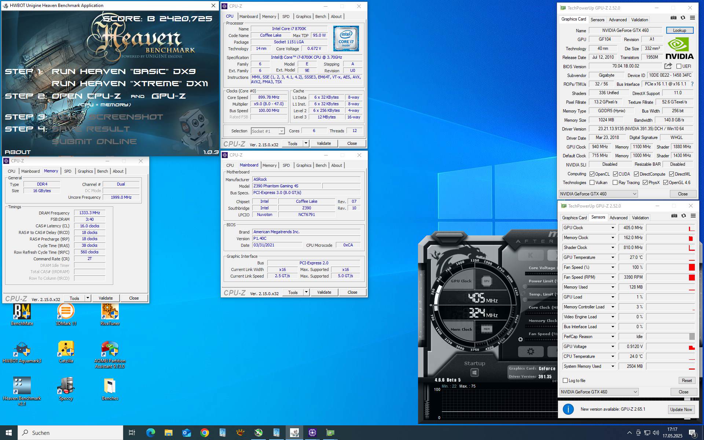Screen dimensions: 704x440
Task: Toggle Afterburner Startup Windows icon
Action: coord(474,373)
